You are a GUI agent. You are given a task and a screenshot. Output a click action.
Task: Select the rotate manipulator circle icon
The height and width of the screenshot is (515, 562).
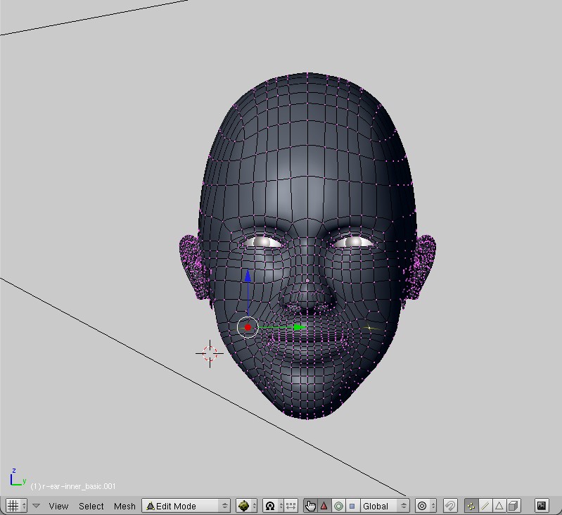[x=338, y=506]
